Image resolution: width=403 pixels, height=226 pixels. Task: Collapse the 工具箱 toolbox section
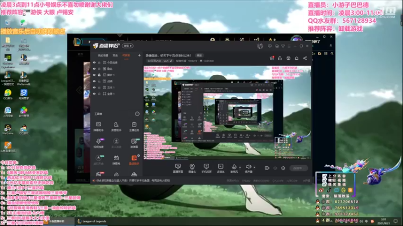click(x=137, y=114)
